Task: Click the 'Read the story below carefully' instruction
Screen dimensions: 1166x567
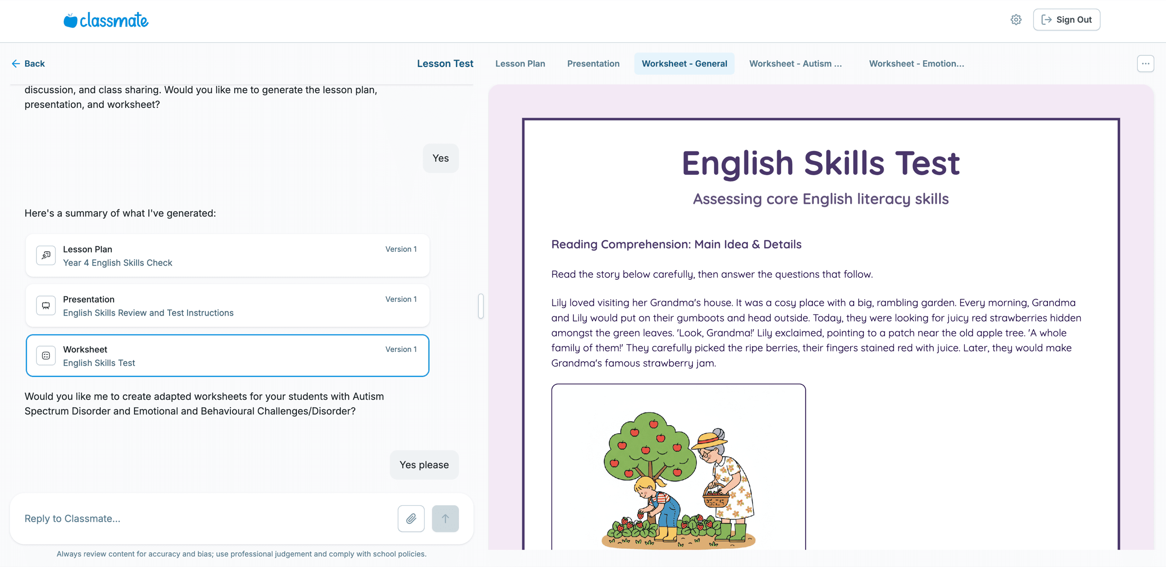Action: pyautogui.click(x=712, y=274)
